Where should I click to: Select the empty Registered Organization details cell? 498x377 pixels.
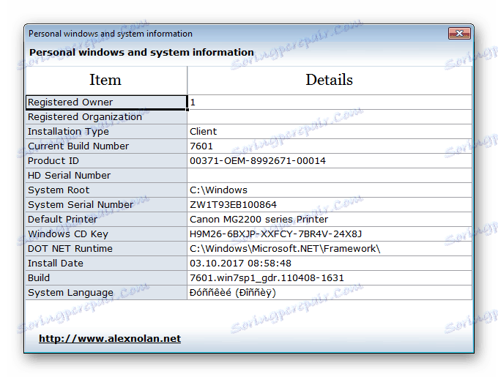[330, 117]
